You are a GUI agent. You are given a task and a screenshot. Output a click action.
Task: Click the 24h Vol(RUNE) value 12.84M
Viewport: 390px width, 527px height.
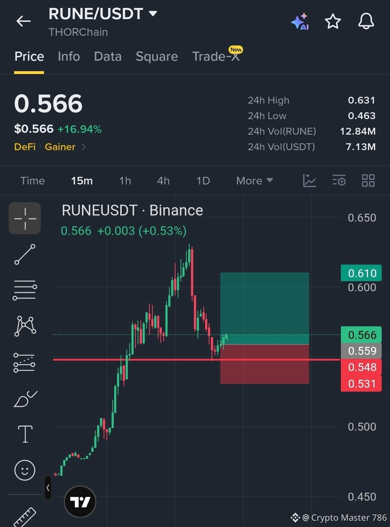point(357,131)
